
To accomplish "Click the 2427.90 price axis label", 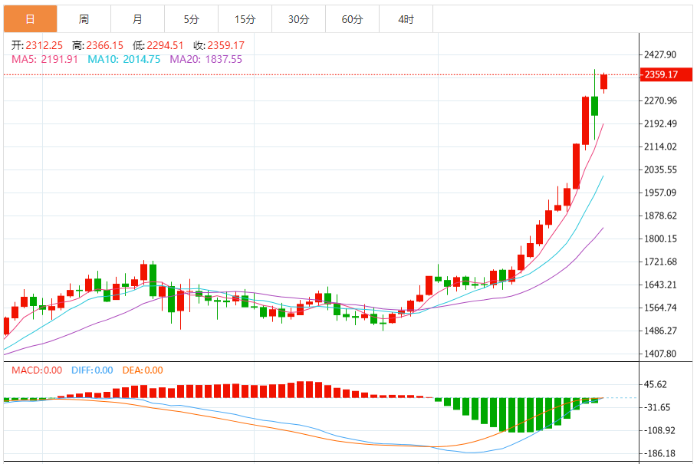I will [660, 55].
